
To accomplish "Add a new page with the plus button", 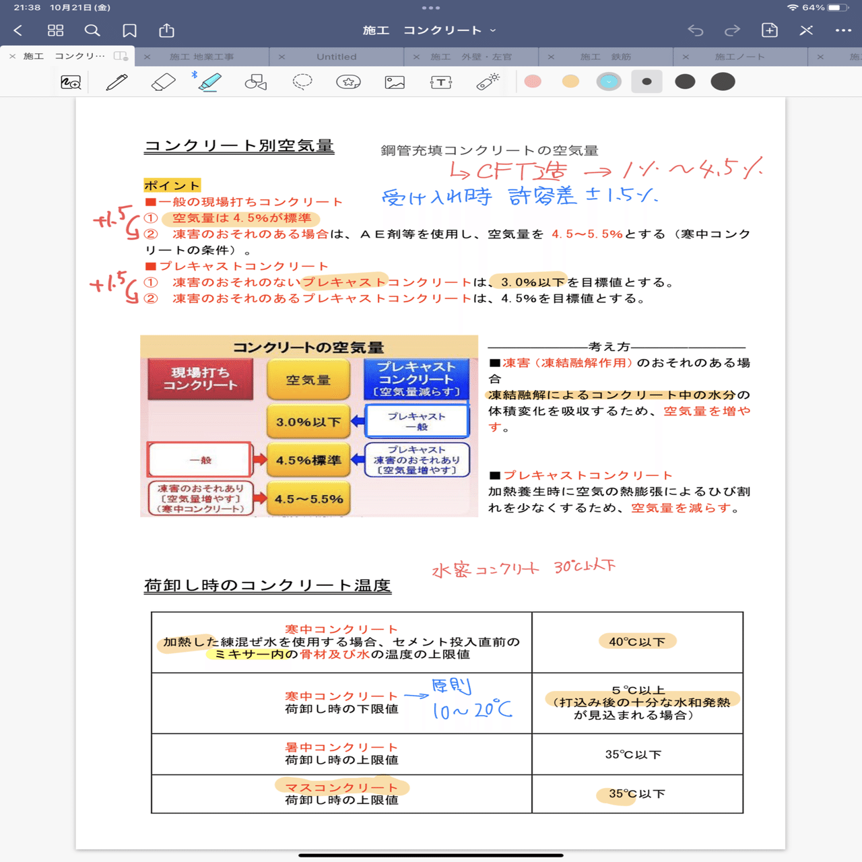I will click(769, 30).
